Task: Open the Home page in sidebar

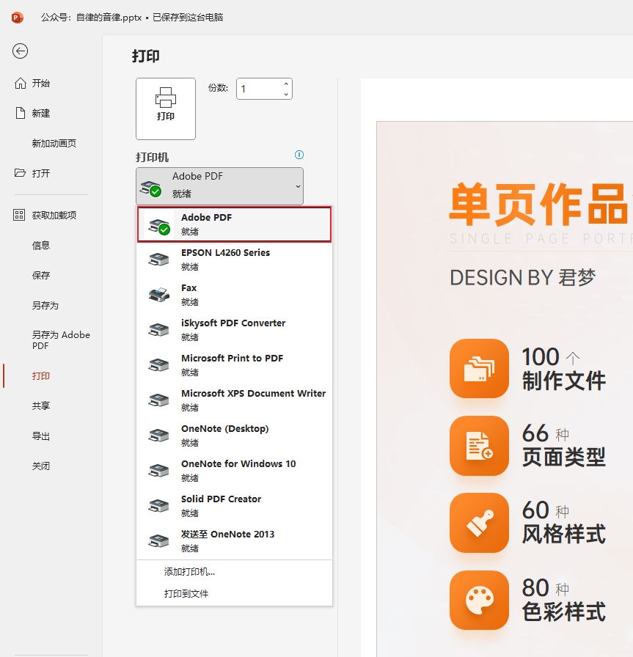Action: 40,84
